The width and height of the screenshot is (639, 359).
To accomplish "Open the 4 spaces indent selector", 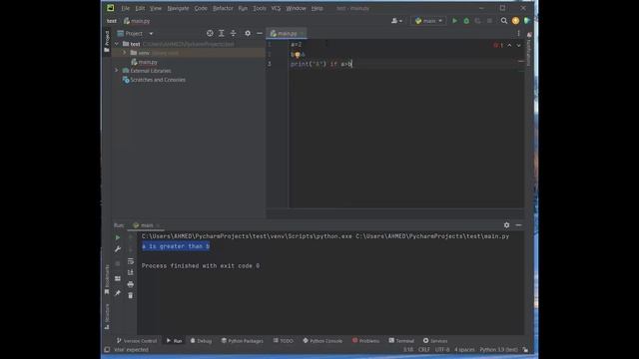I will [x=464, y=350].
